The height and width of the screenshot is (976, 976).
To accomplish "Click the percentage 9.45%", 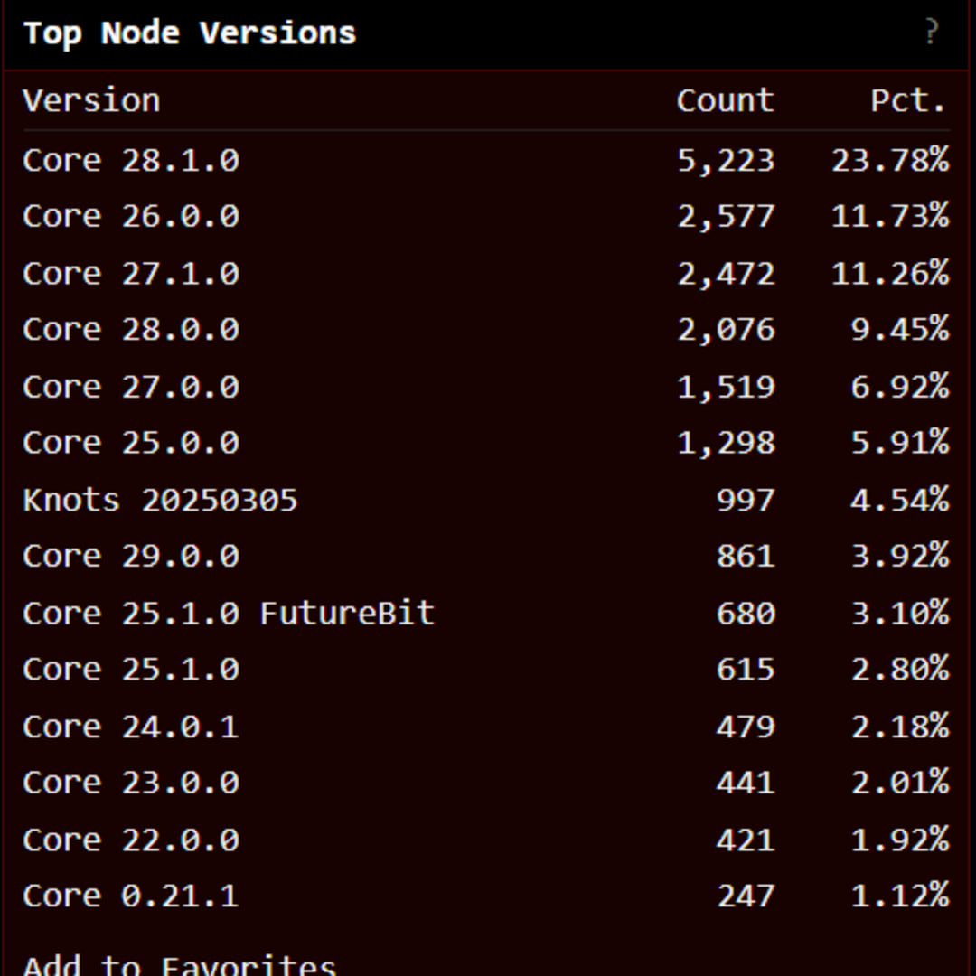I will (900, 329).
